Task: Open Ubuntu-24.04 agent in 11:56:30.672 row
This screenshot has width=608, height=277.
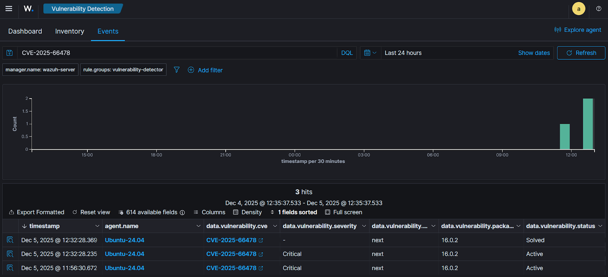Action: click(x=125, y=268)
